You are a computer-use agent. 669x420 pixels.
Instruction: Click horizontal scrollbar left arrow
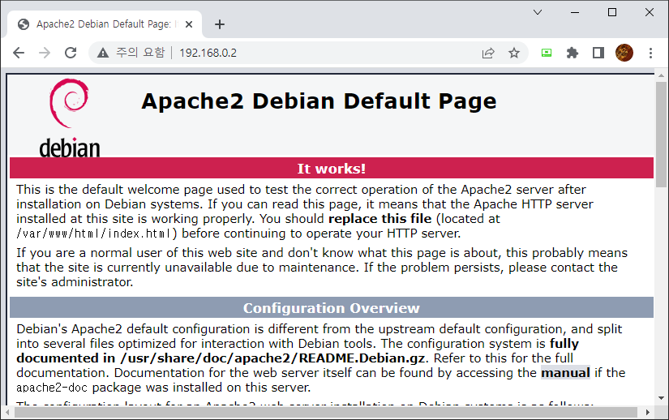click(x=7, y=413)
